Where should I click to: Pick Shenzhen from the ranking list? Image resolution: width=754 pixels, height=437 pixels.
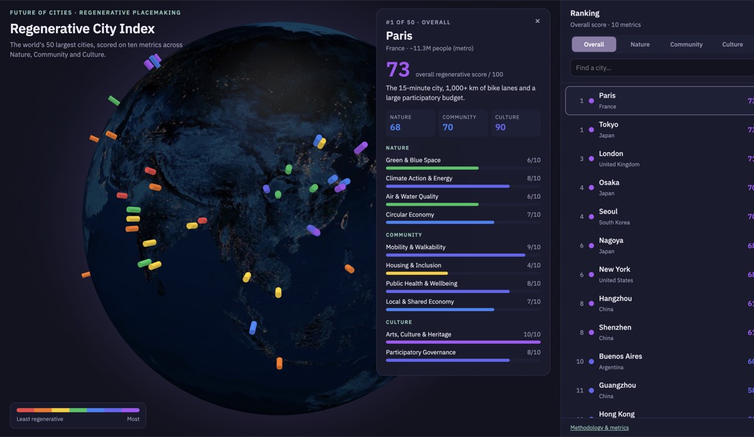(659, 332)
